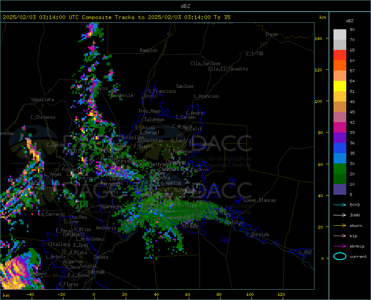Image resolution: width=371 pixels, height=300 pixels.
Task: Click the Tulumaya map label
Action: click(x=154, y=119)
